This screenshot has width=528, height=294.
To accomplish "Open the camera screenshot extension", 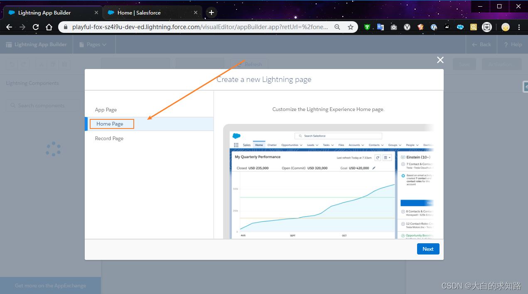I will coord(394,27).
